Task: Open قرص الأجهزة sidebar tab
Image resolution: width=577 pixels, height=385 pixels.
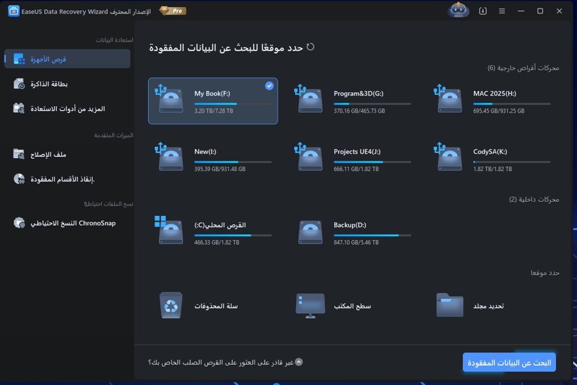Action: coord(67,59)
